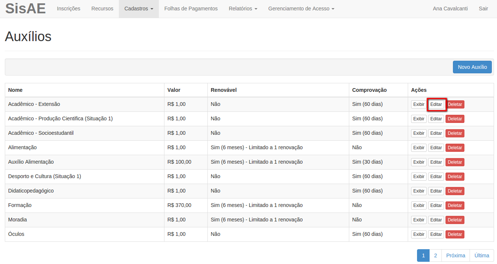This screenshot has height=264, width=497.
Task: Select pagination page 1
Action: (423, 255)
